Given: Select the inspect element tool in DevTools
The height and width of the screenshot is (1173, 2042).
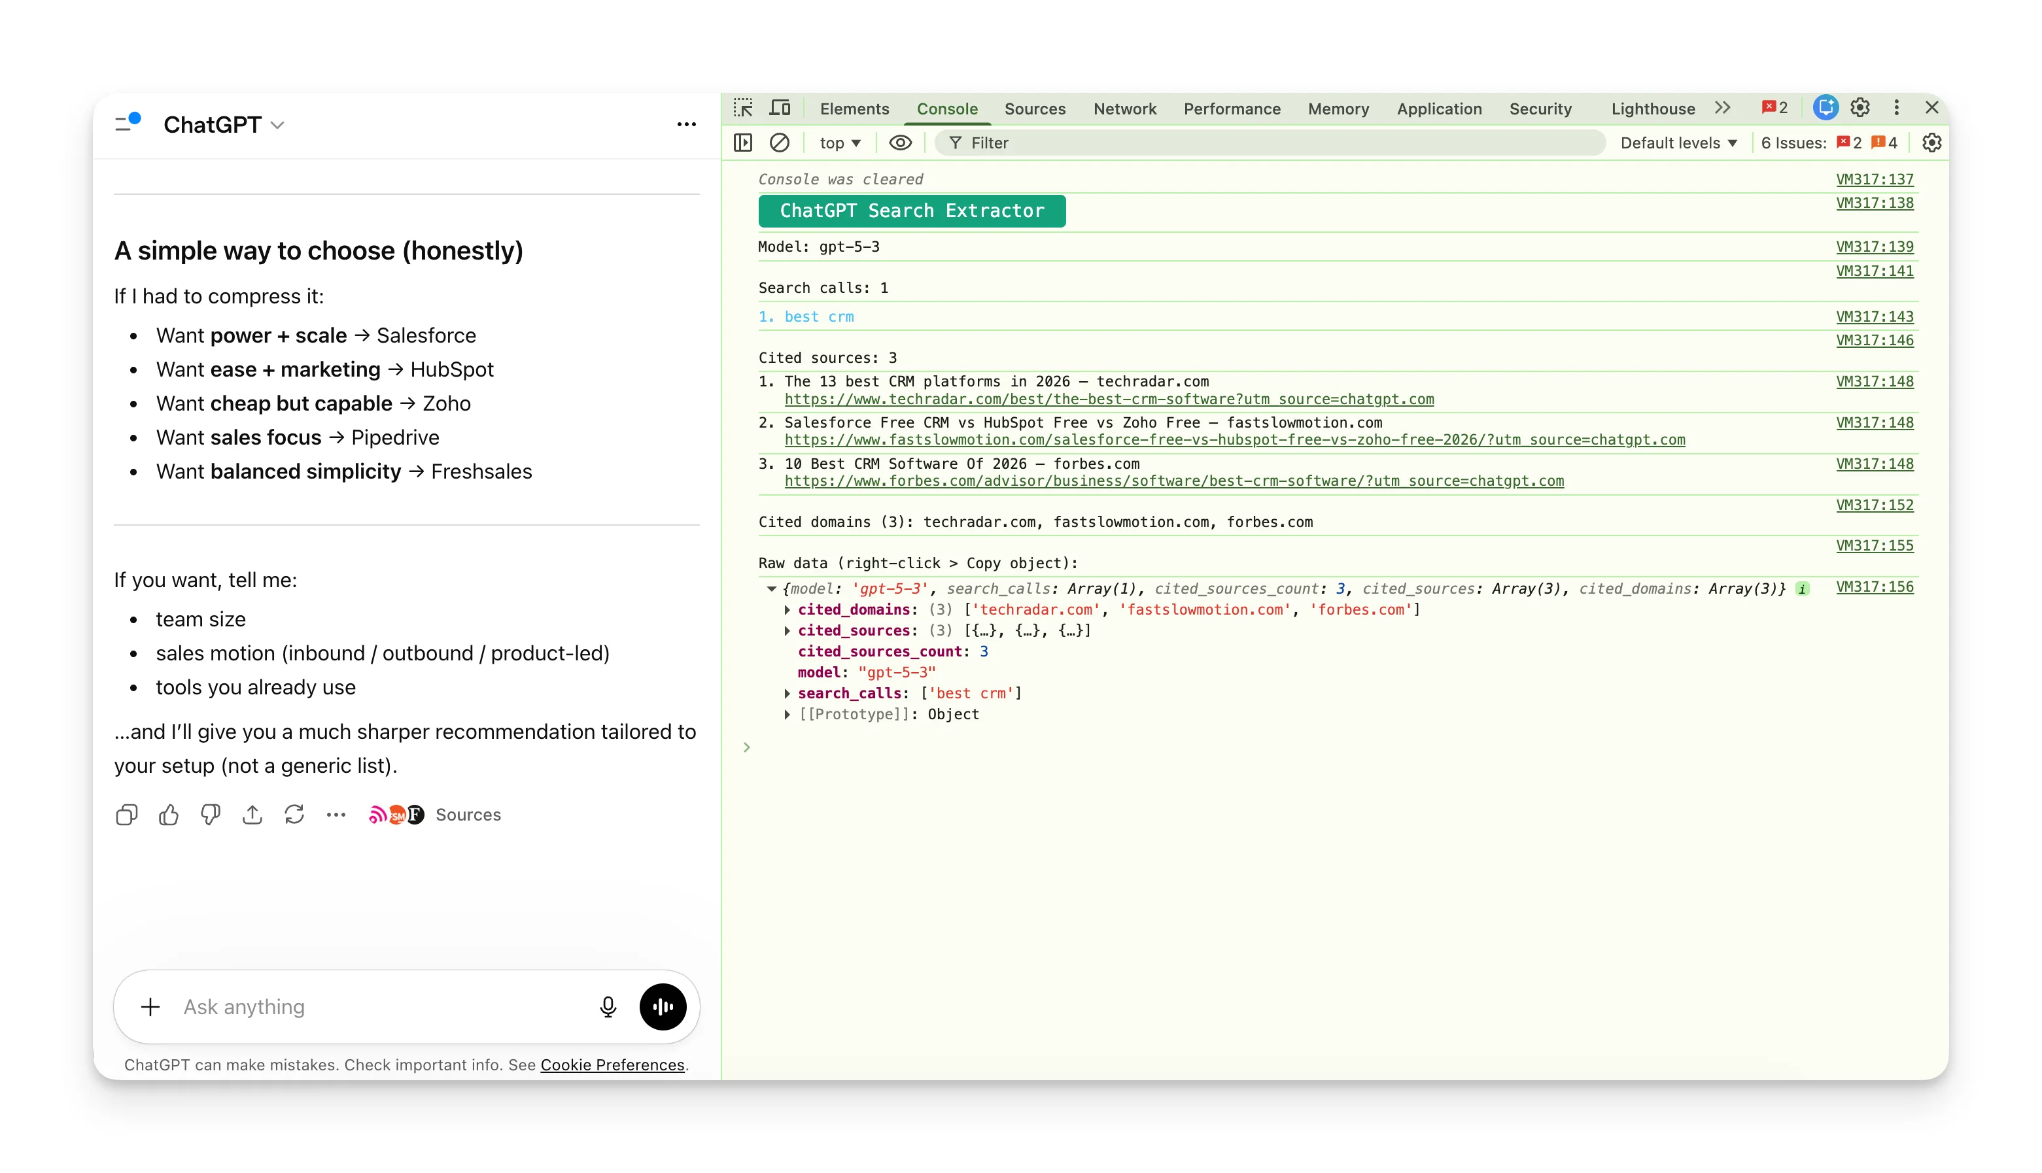Looking at the screenshot, I should (x=742, y=107).
